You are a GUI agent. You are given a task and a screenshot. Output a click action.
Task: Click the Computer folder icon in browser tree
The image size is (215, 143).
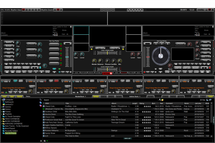pos(4,100)
